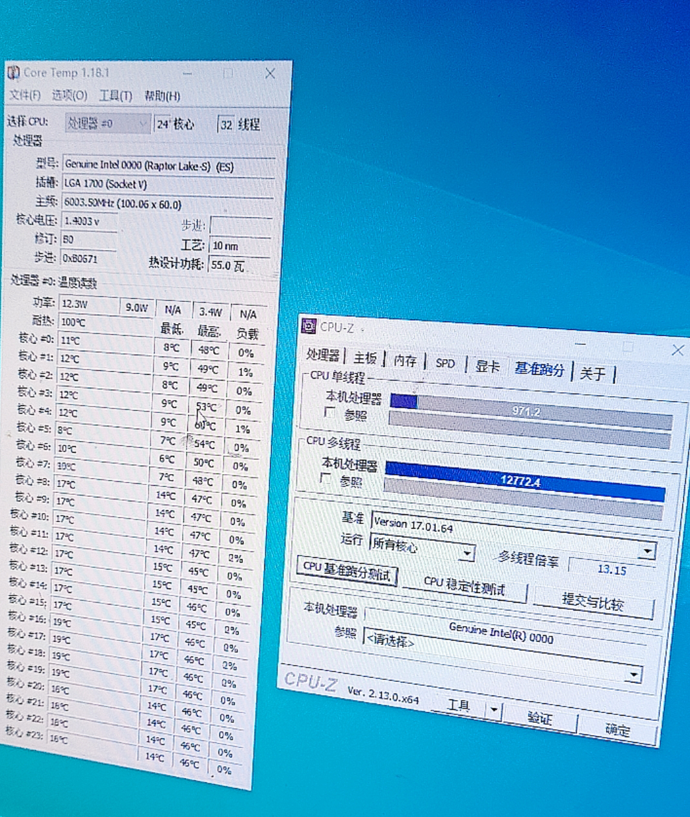The image size is (690, 817).
Task: Click the Genuine Intel(R) 0000 processor name in CPU-Z
Action: (500, 632)
